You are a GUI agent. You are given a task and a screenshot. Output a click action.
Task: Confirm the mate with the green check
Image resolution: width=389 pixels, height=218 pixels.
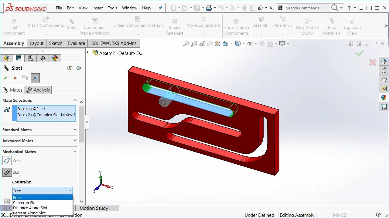coord(5,78)
